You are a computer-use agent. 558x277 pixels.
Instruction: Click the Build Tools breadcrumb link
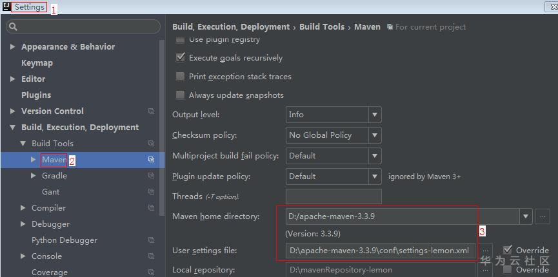(x=322, y=27)
